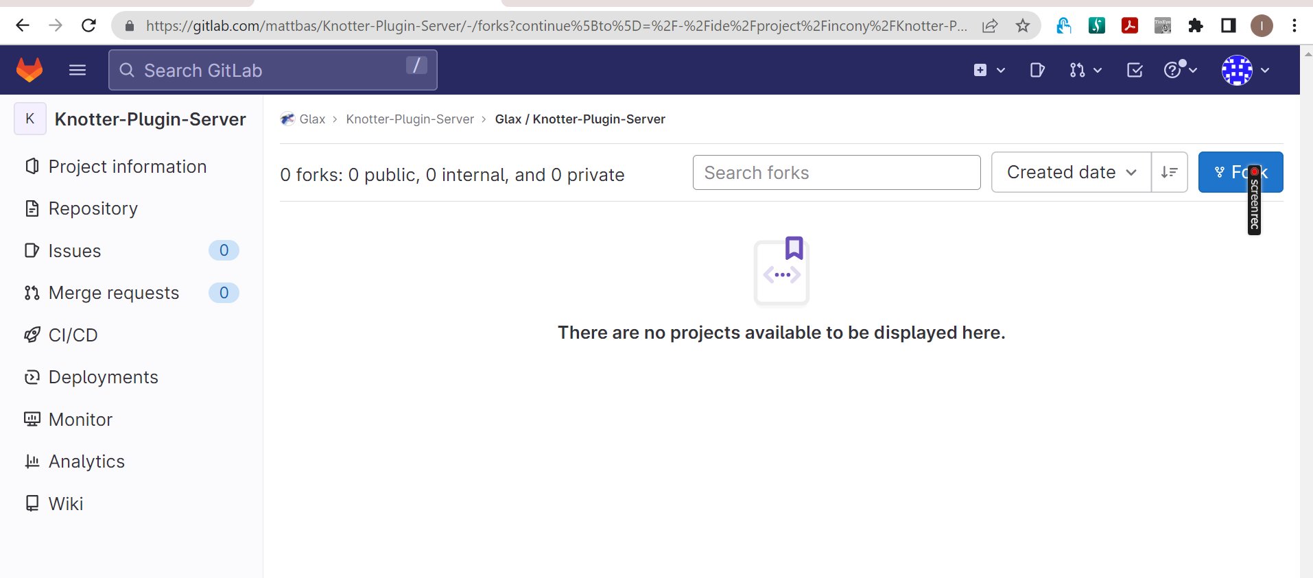Go back with browser back arrow
This screenshot has width=1313, height=578.
coord(23,26)
